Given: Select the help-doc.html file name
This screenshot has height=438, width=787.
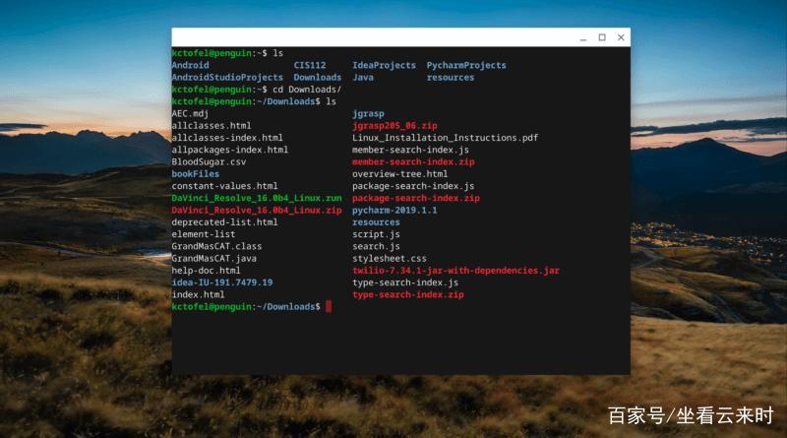Looking at the screenshot, I should click(206, 271).
